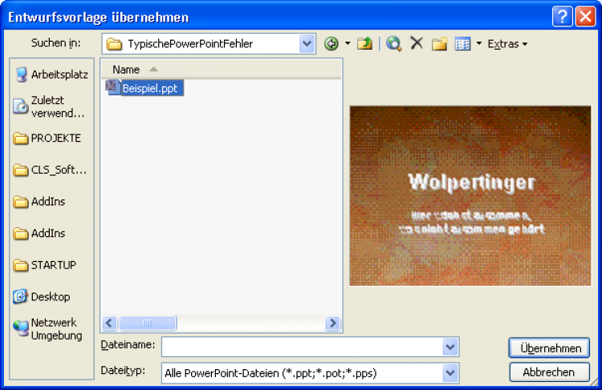Select the PROJEKTE folder shortcut
This screenshot has height=390, width=602.
(50, 138)
